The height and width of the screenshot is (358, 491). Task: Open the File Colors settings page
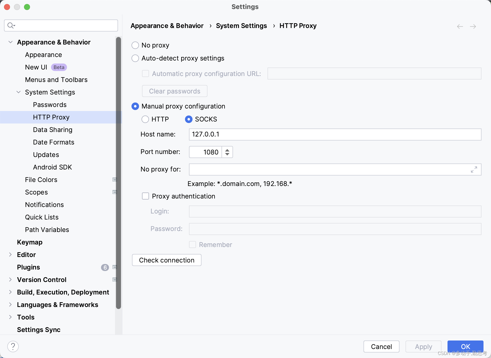tap(41, 180)
